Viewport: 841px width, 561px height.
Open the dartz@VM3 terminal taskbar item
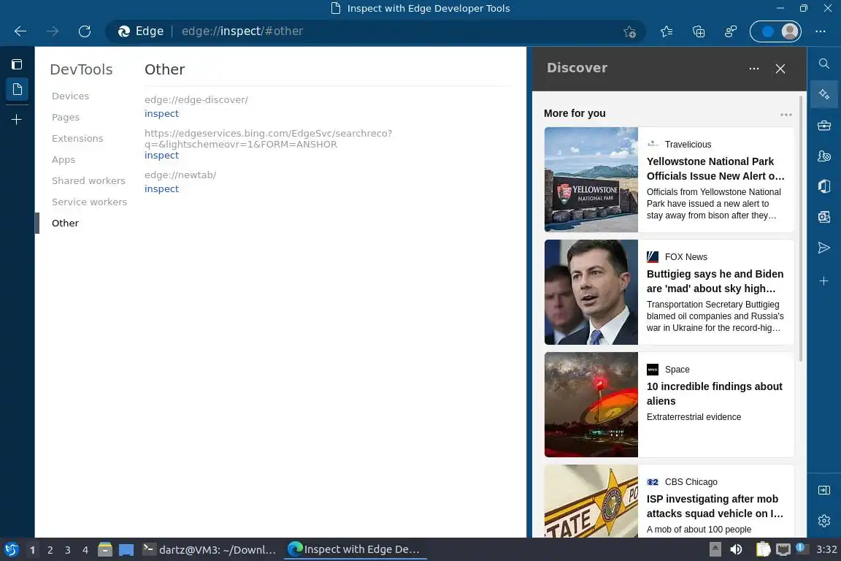[x=210, y=550]
